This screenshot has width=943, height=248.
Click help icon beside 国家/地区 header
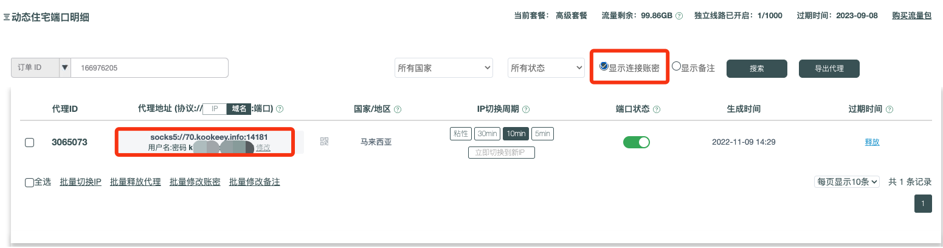[398, 109]
